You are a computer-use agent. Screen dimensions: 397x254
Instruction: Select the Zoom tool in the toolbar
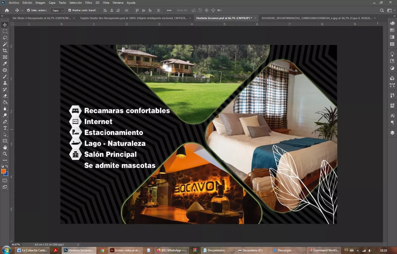tap(5, 154)
